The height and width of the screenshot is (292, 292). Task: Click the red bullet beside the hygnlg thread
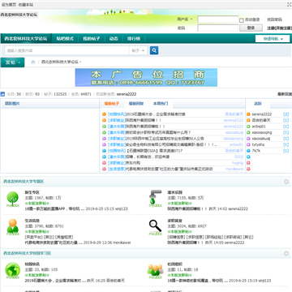(x=104, y=163)
